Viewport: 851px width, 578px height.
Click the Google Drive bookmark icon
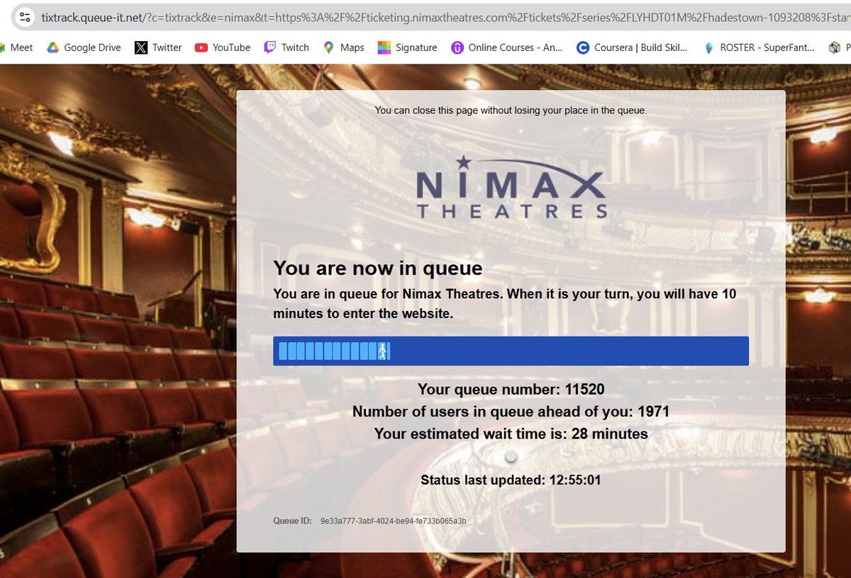pos(52,47)
